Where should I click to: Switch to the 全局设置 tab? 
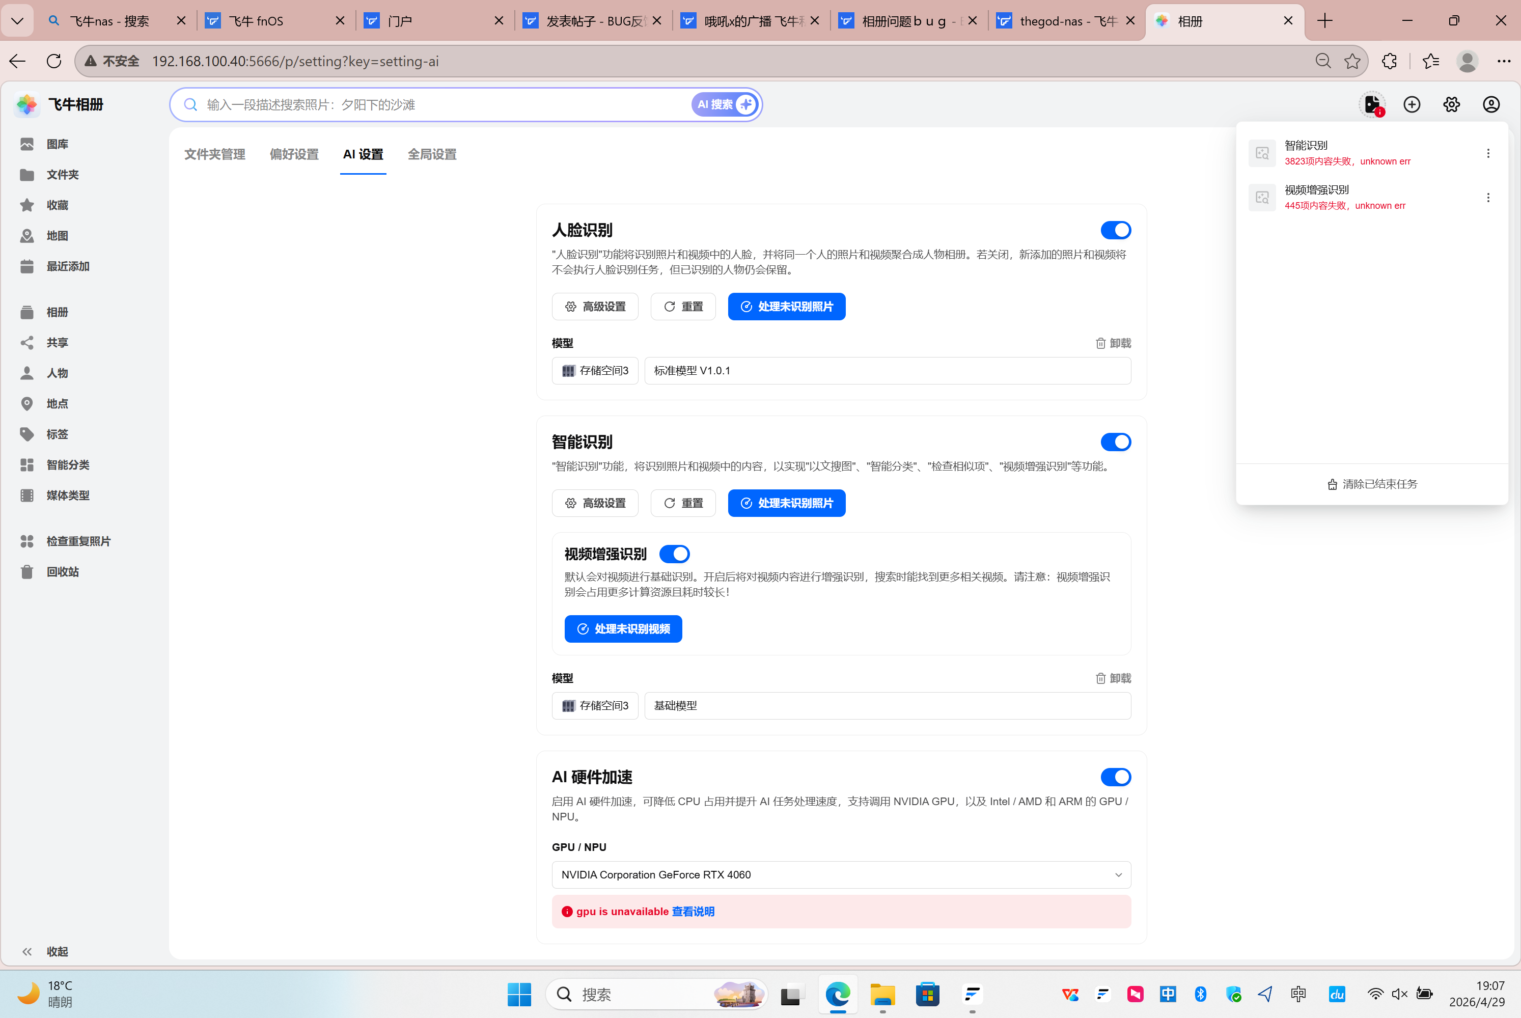coord(432,154)
